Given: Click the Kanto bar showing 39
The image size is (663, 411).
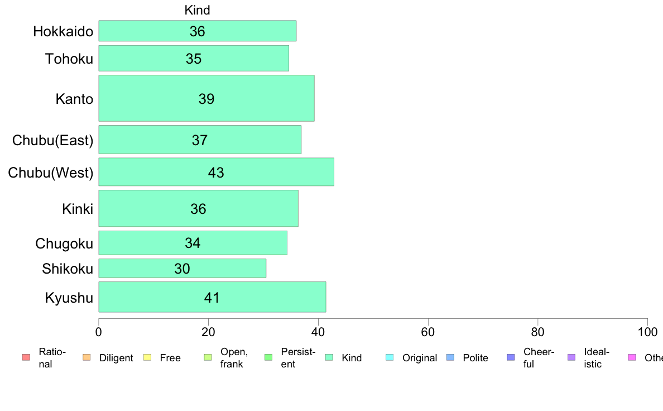Looking at the screenshot, I should (206, 98).
